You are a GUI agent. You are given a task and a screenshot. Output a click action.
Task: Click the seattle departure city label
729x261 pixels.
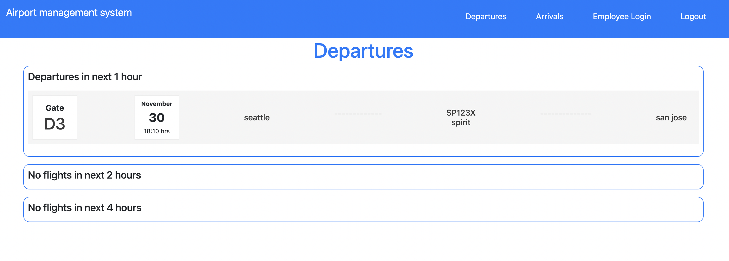(x=256, y=118)
